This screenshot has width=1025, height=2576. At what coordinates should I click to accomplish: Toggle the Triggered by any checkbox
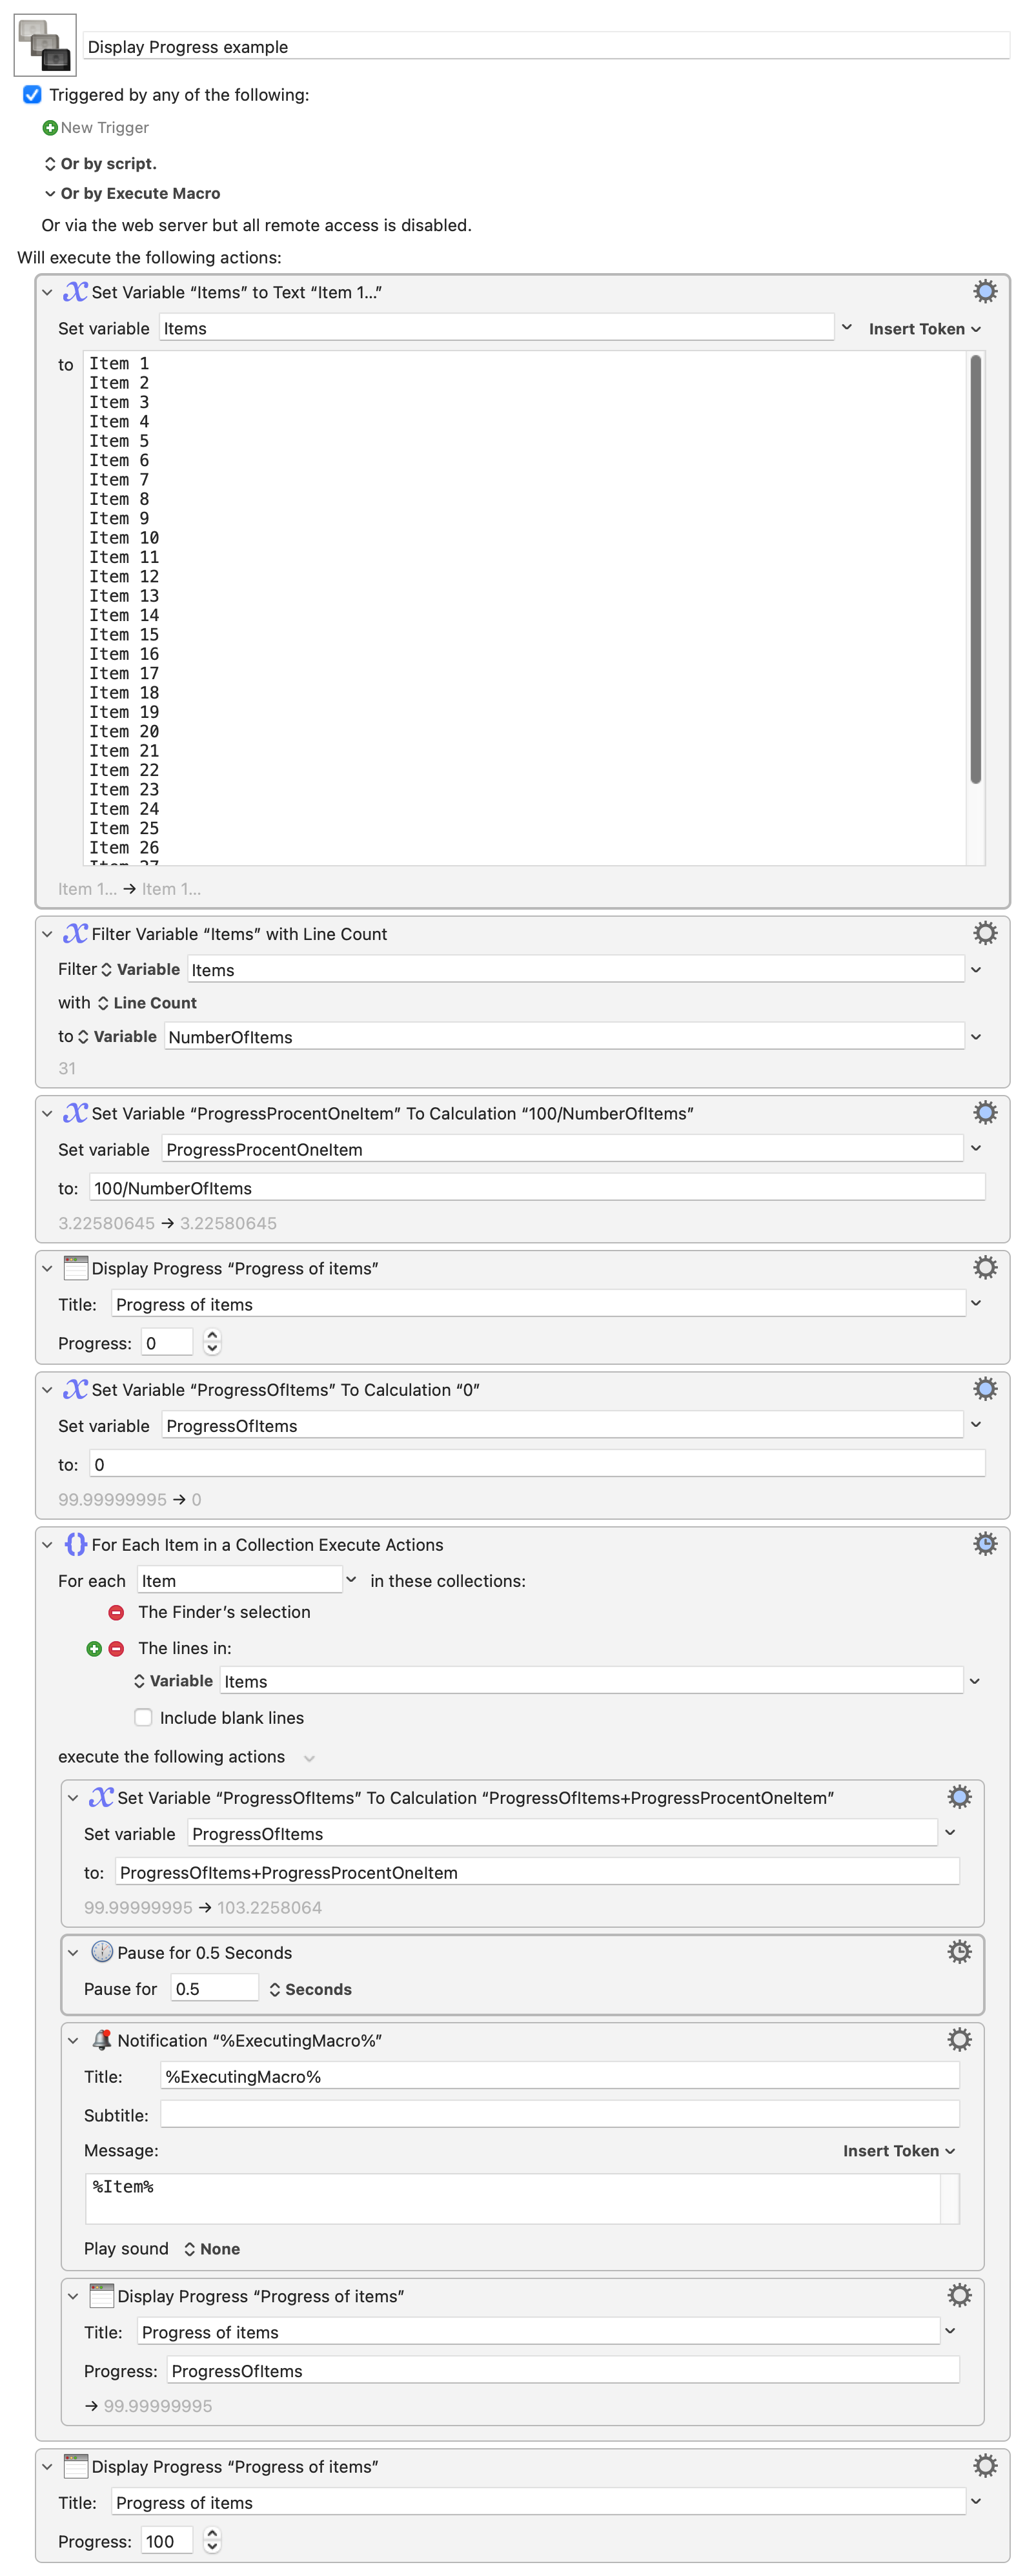coord(32,94)
